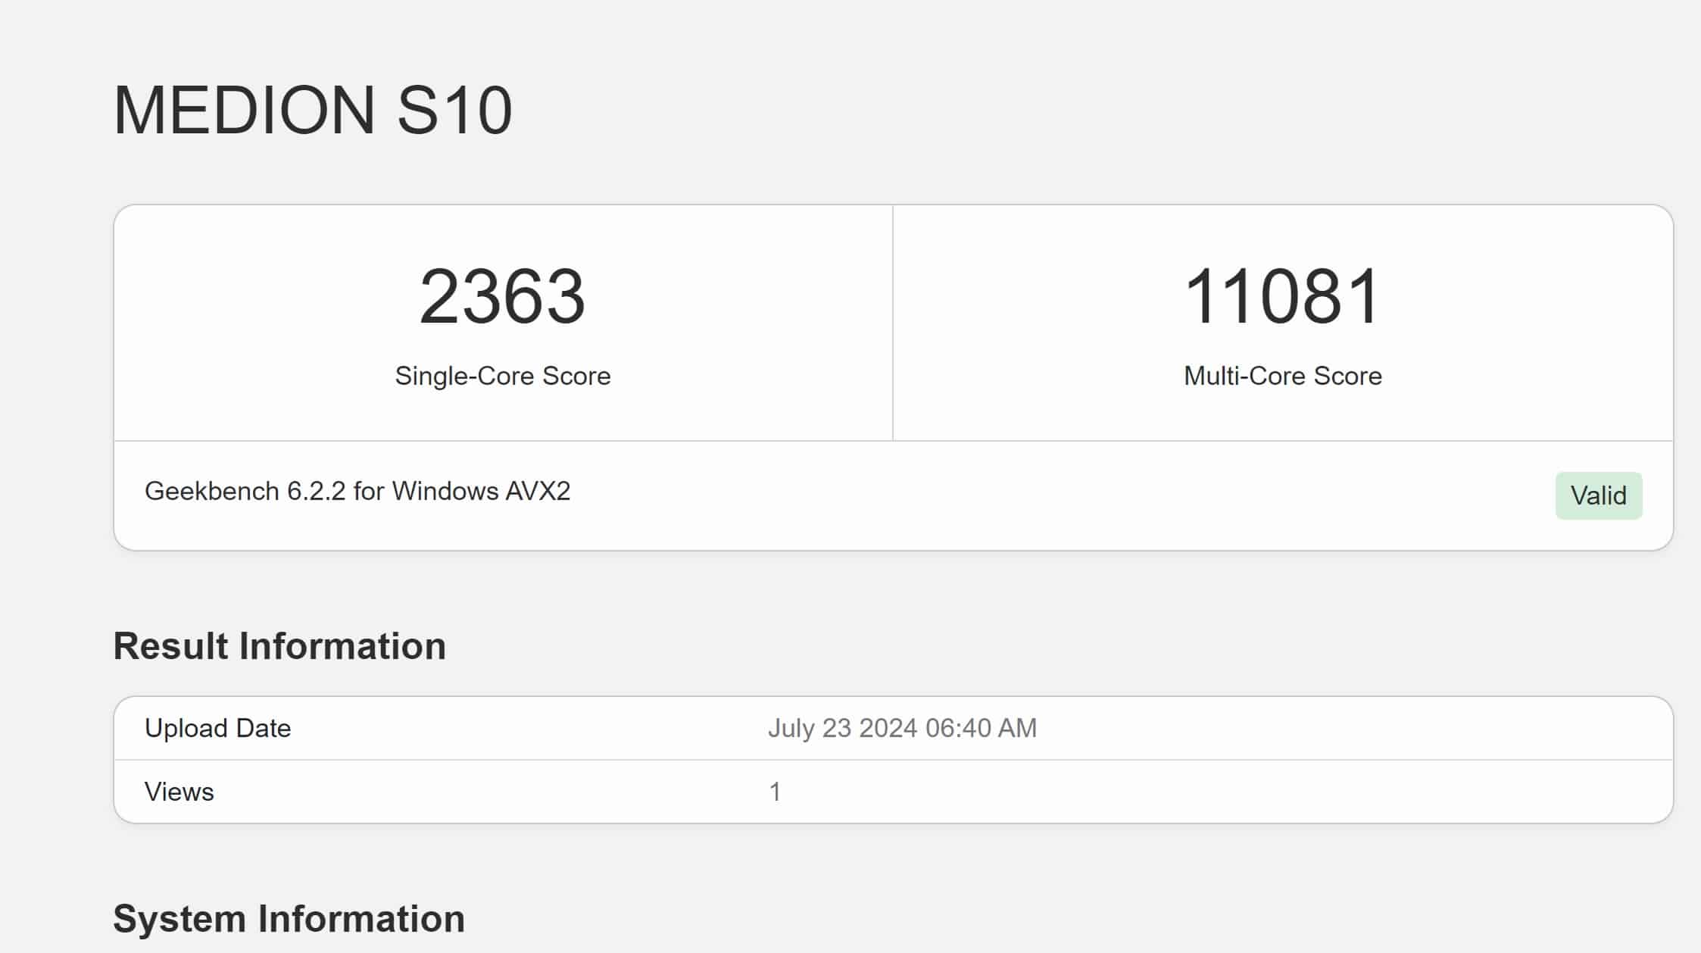Click the word Geekbench in the version line

[x=212, y=492]
